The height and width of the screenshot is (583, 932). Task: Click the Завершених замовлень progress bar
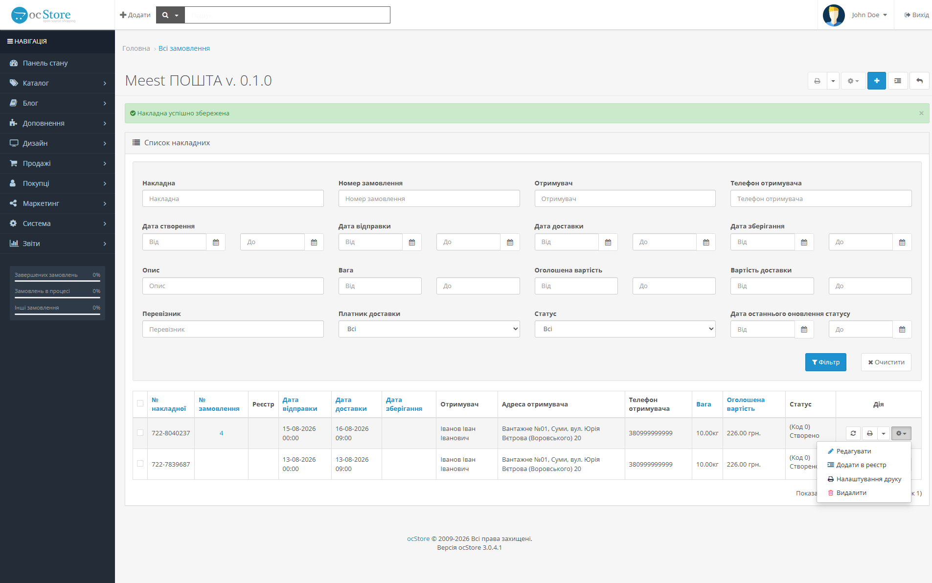57,281
